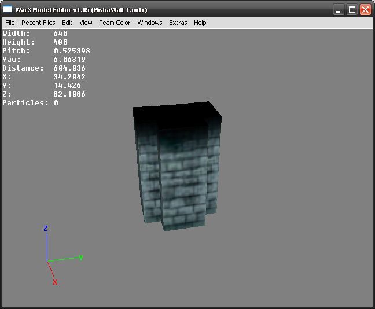The height and width of the screenshot is (309, 375).
Task: Open the File menu
Action: (x=10, y=23)
